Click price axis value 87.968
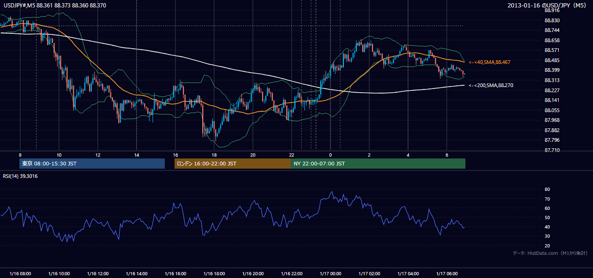 (552, 120)
